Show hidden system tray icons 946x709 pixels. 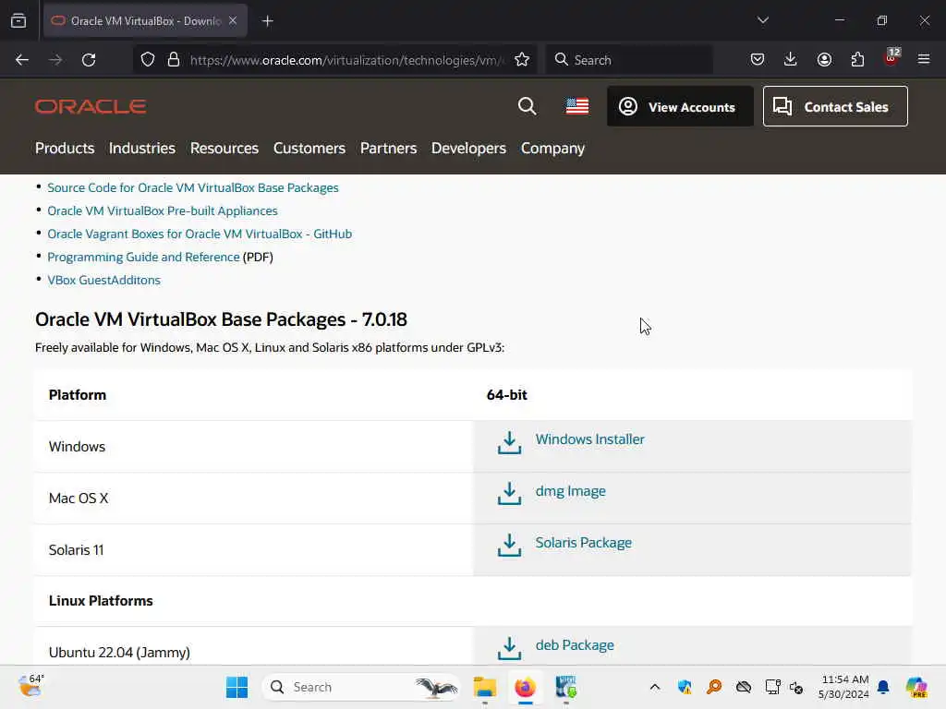coord(655,687)
